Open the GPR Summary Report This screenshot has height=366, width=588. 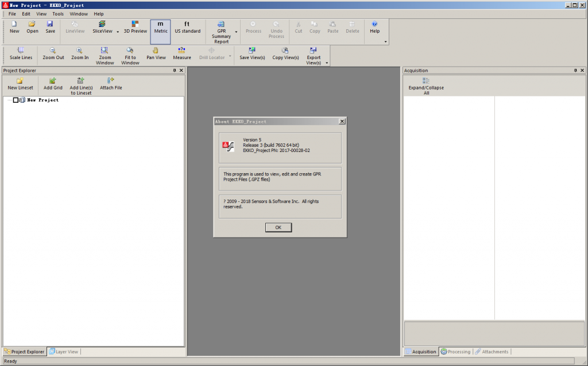click(x=221, y=32)
